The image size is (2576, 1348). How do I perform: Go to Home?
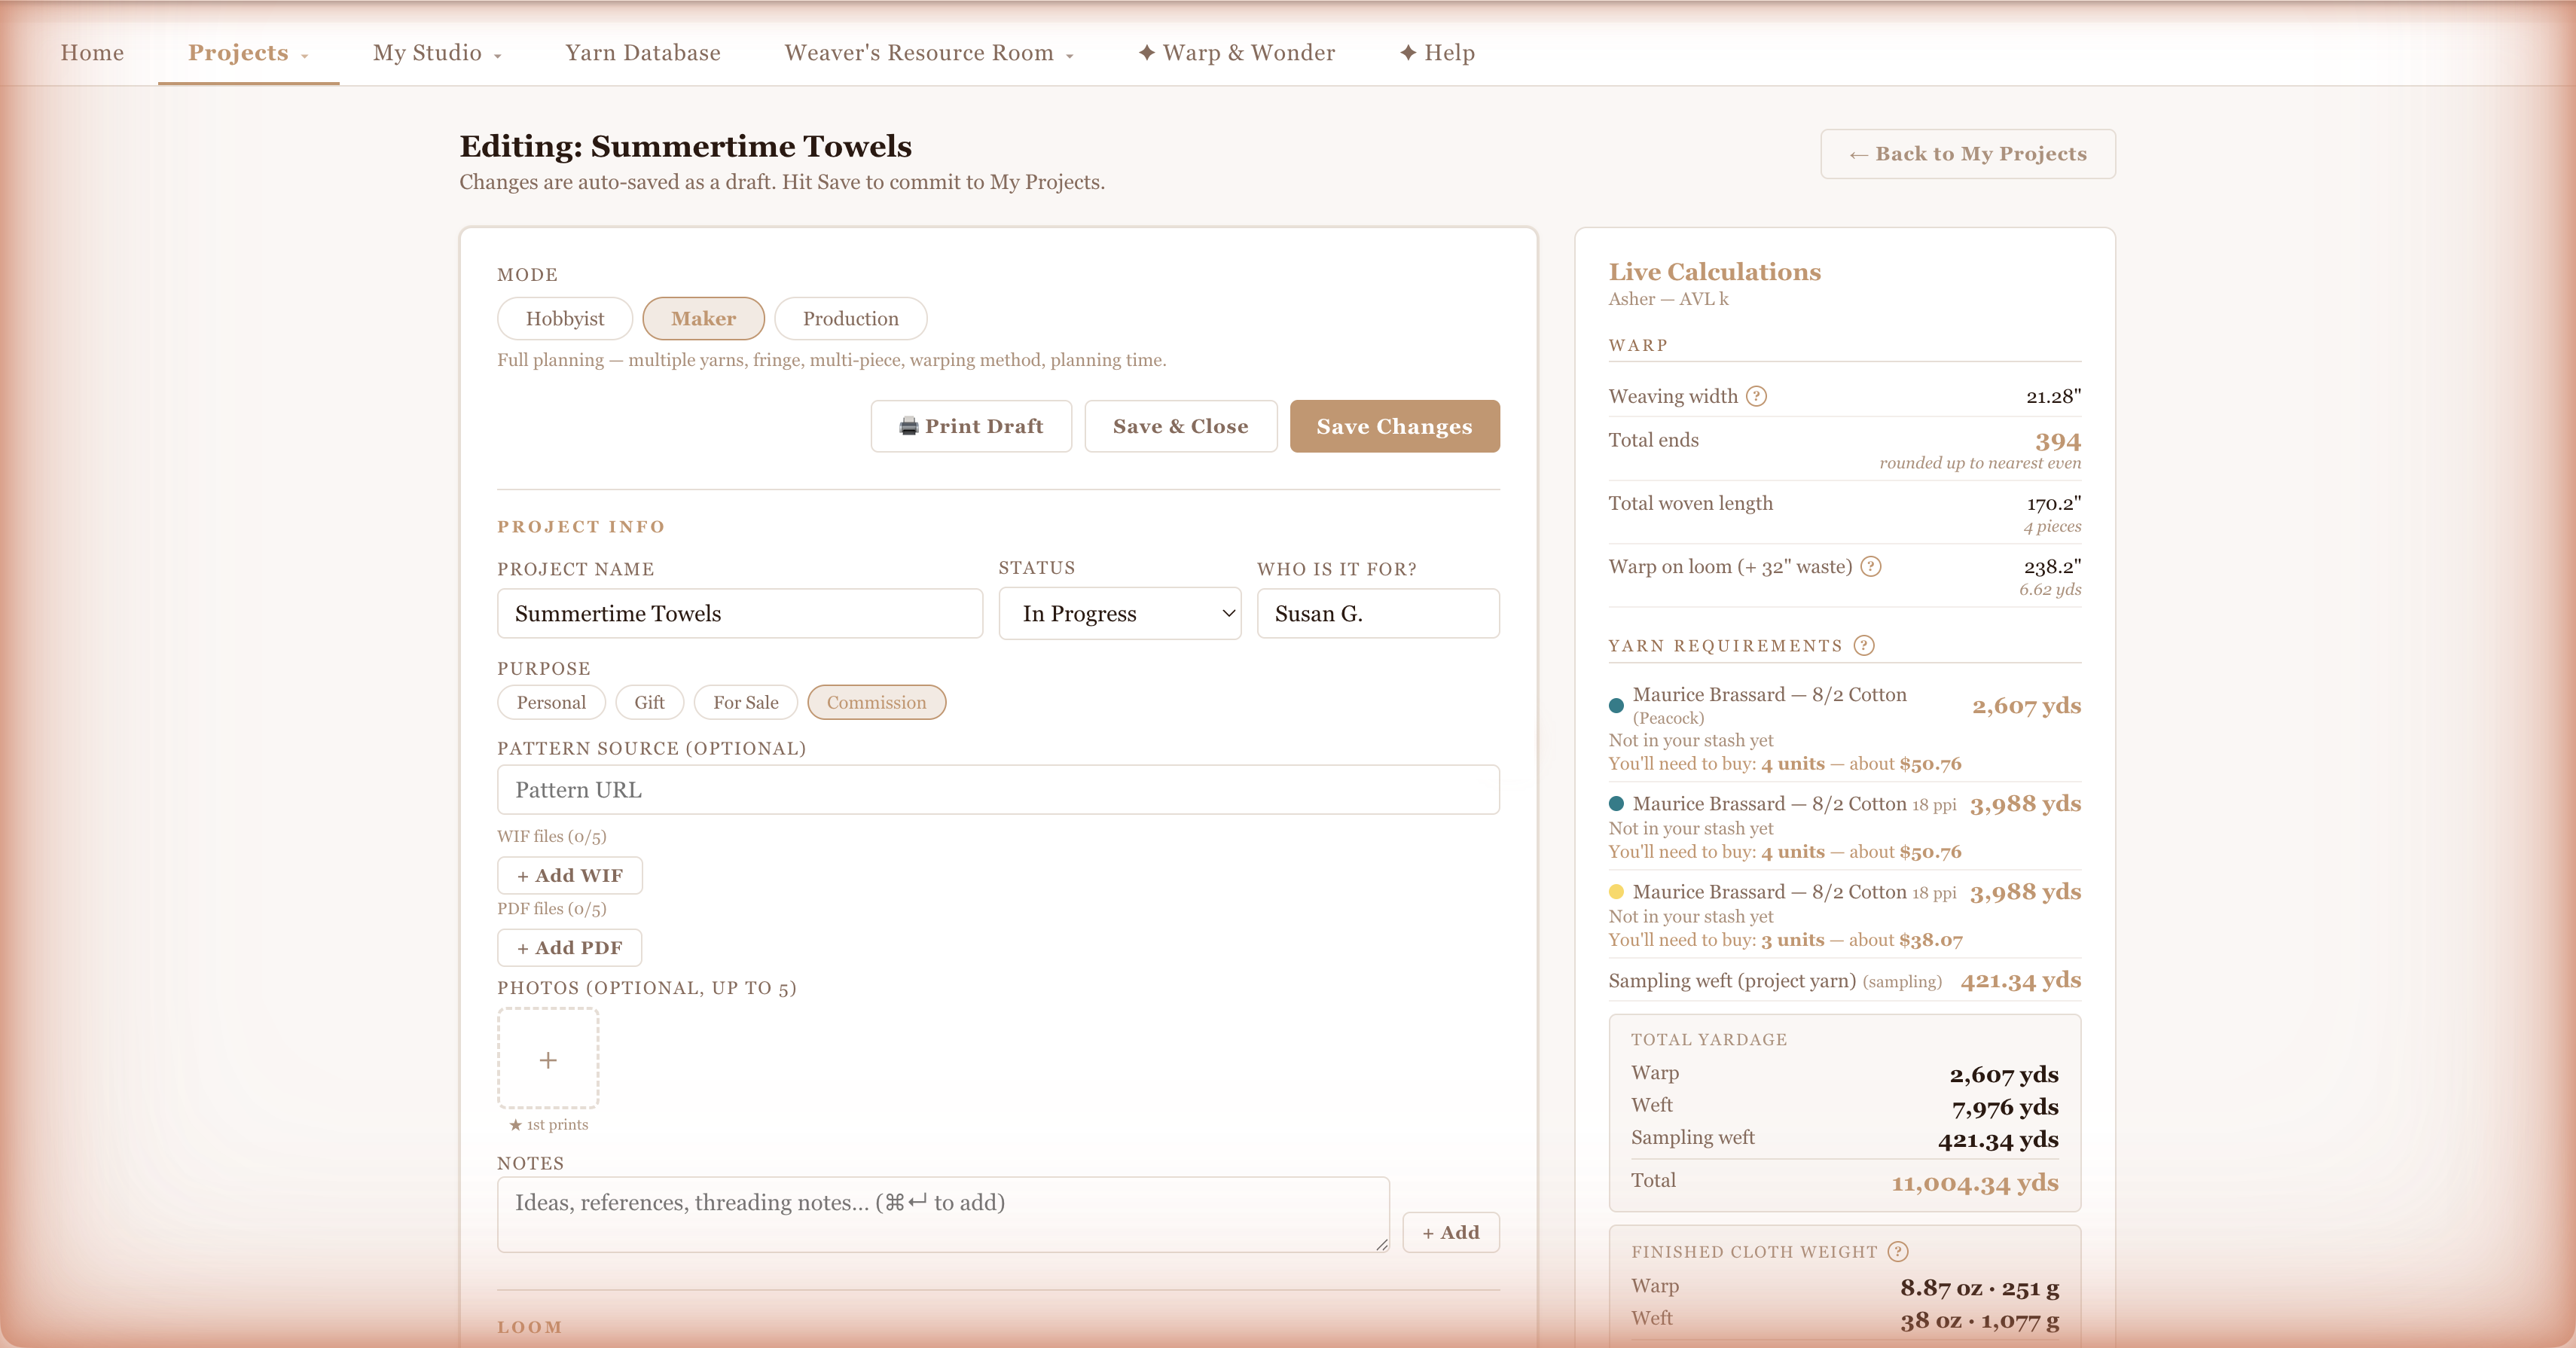pyautogui.click(x=92, y=52)
